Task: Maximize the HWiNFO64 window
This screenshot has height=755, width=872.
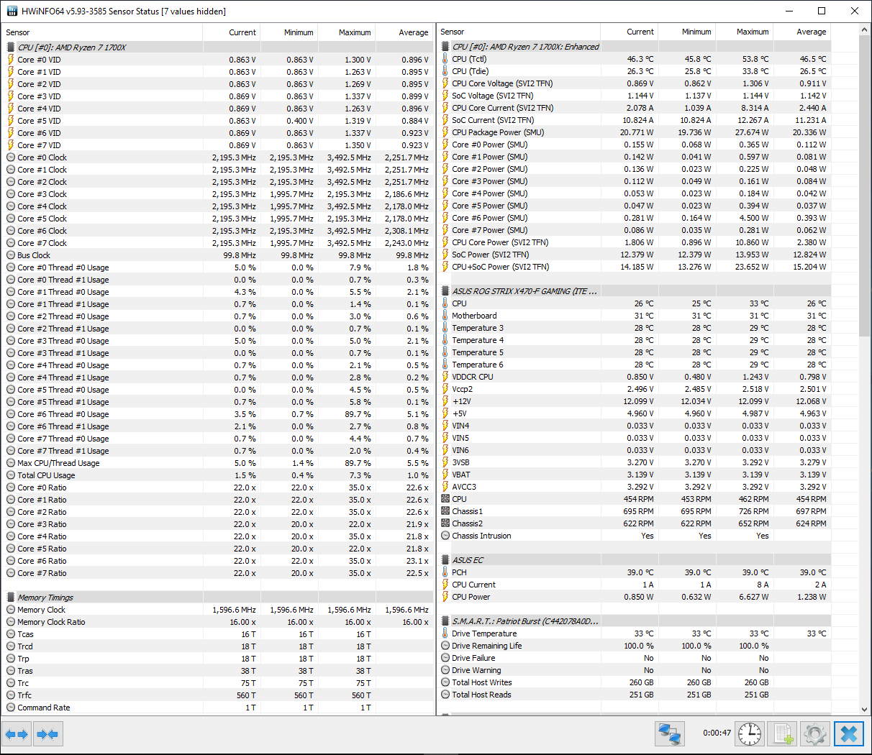Action: (822, 11)
